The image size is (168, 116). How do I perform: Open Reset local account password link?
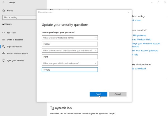pyautogui.click(x=145, y=50)
